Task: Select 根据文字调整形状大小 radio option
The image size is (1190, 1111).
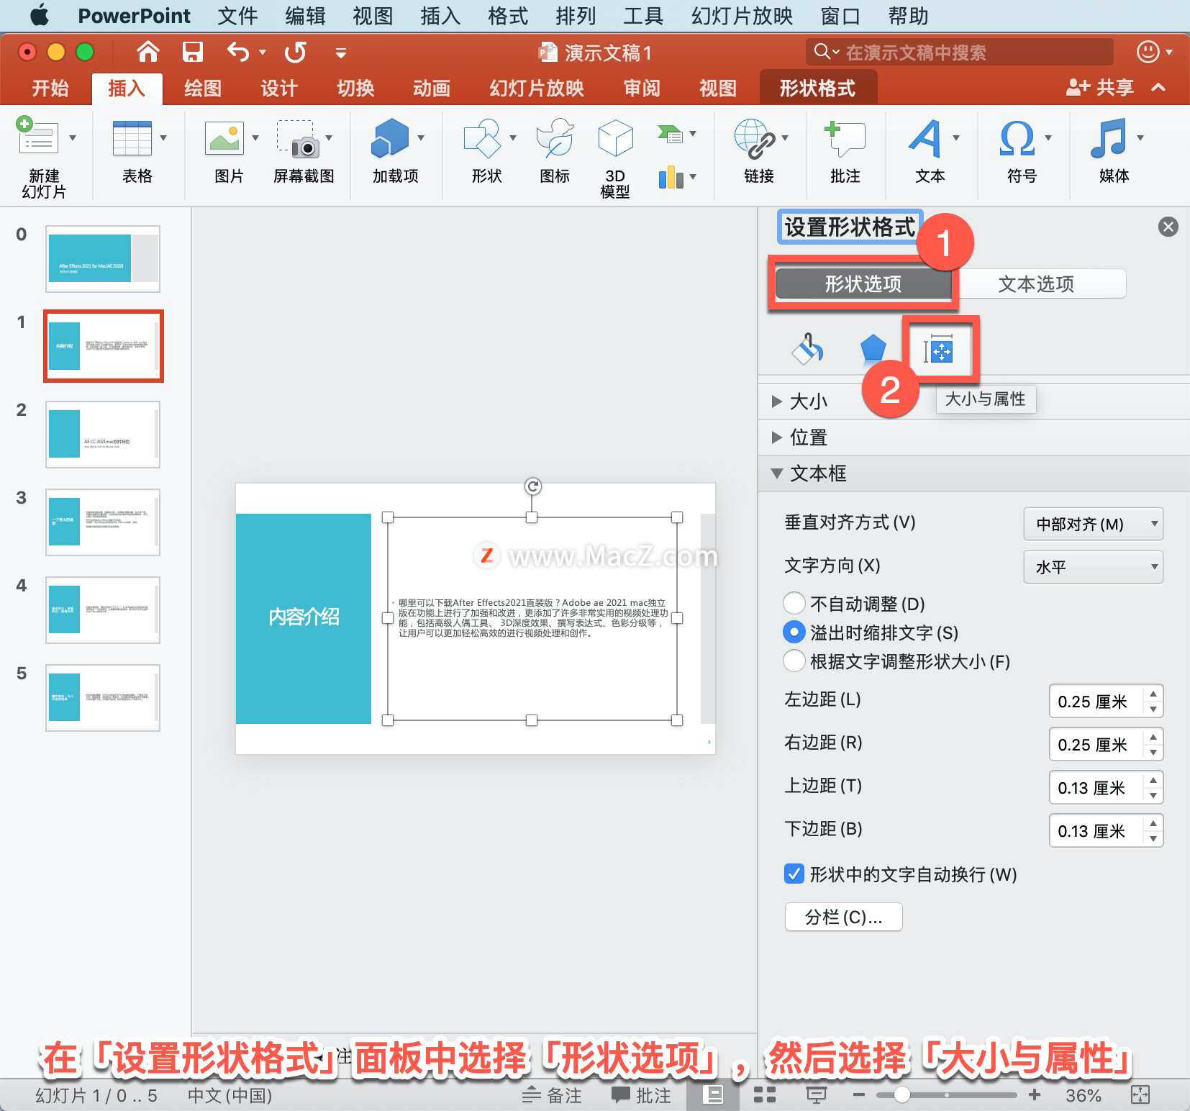Action: tap(794, 661)
